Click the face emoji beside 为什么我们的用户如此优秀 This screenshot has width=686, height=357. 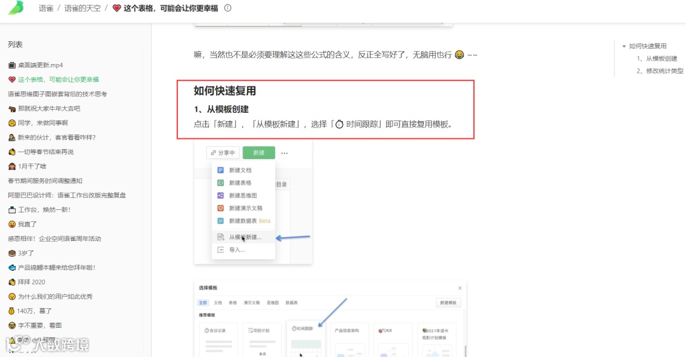12,296
